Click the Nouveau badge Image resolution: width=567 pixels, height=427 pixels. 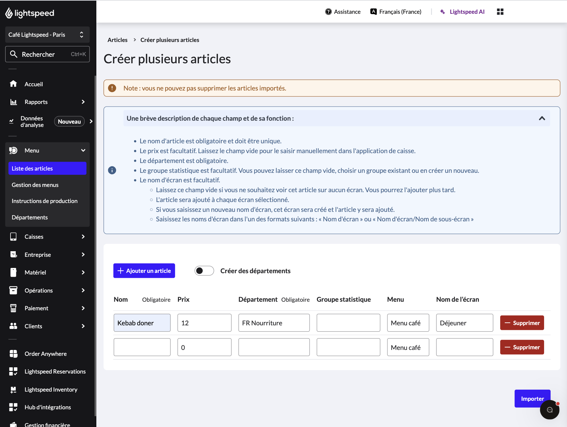[69, 121]
